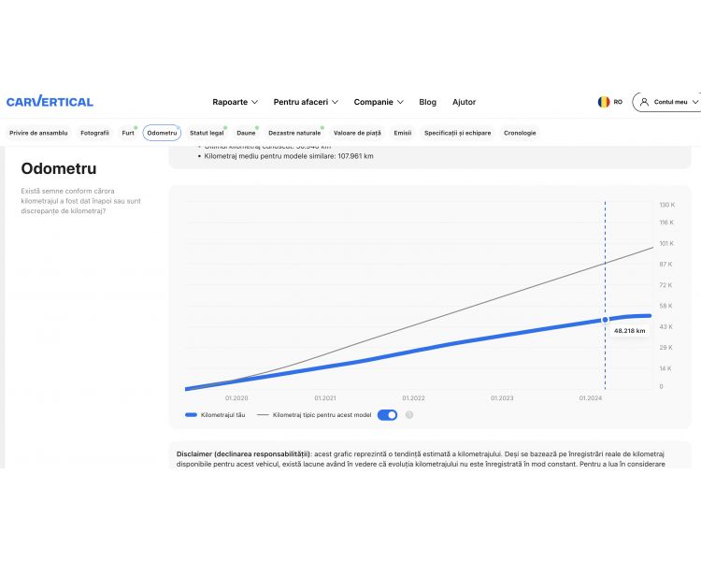Go to the Blog page

(x=427, y=102)
